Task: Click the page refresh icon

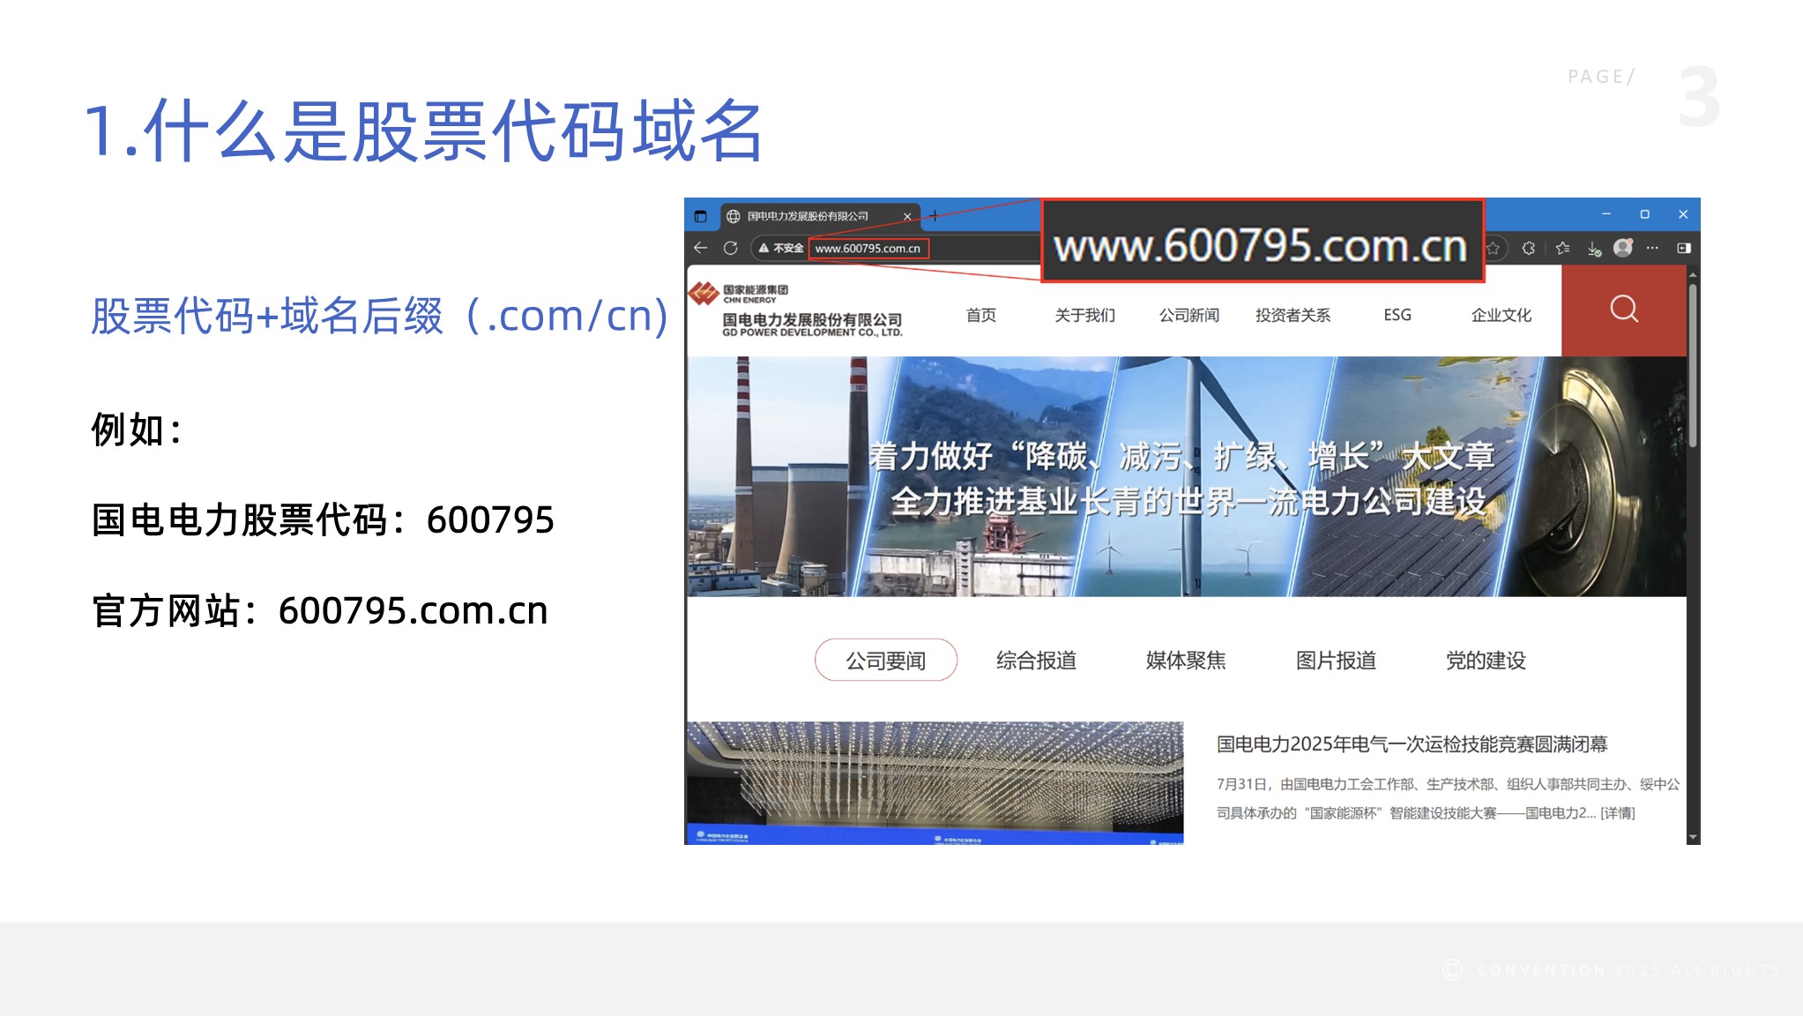Action: [x=730, y=248]
